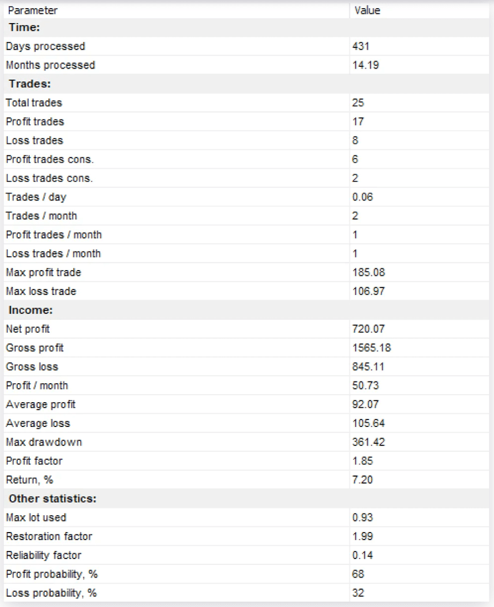This screenshot has width=494, height=607.
Task: Click the Restoration factor value 1.99
Action: pos(362,536)
